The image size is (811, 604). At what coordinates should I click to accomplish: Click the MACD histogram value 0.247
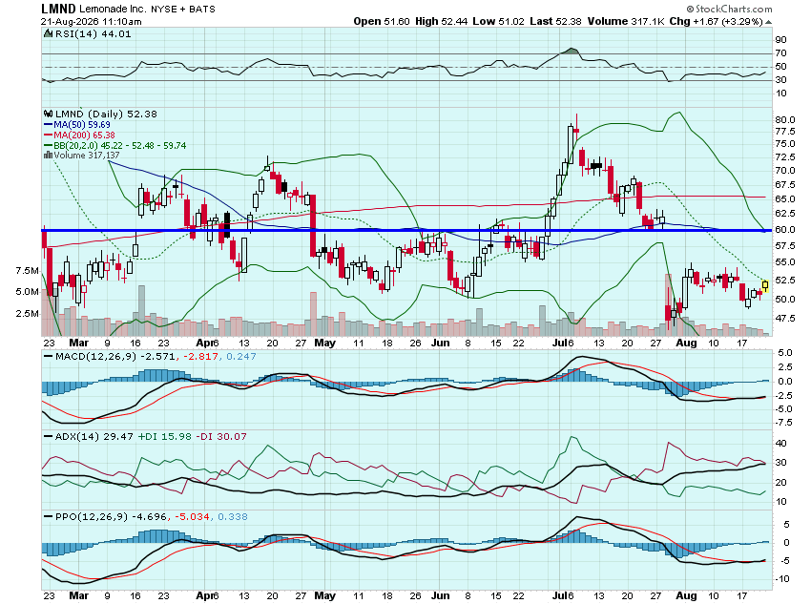point(241,356)
